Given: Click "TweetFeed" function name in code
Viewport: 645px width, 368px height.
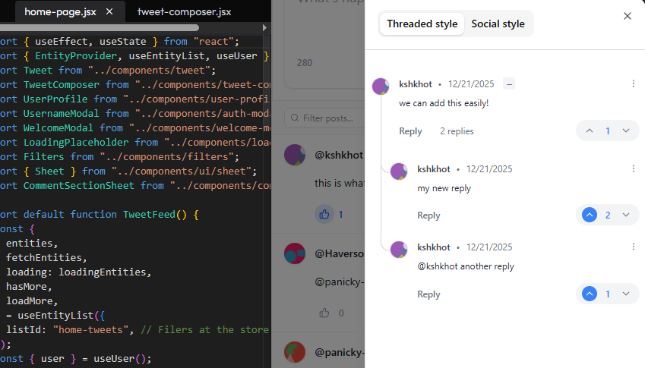Looking at the screenshot, I should pyautogui.click(x=150, y=215).
